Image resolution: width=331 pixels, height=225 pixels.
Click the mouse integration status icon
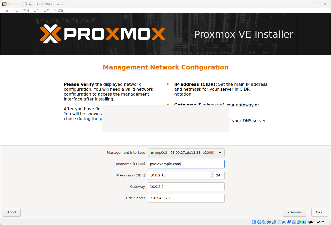(x=299, y=222)
